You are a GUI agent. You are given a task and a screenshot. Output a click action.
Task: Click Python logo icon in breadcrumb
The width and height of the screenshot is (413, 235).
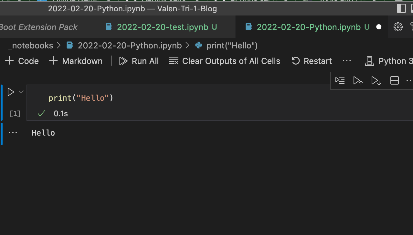point(199,46)
